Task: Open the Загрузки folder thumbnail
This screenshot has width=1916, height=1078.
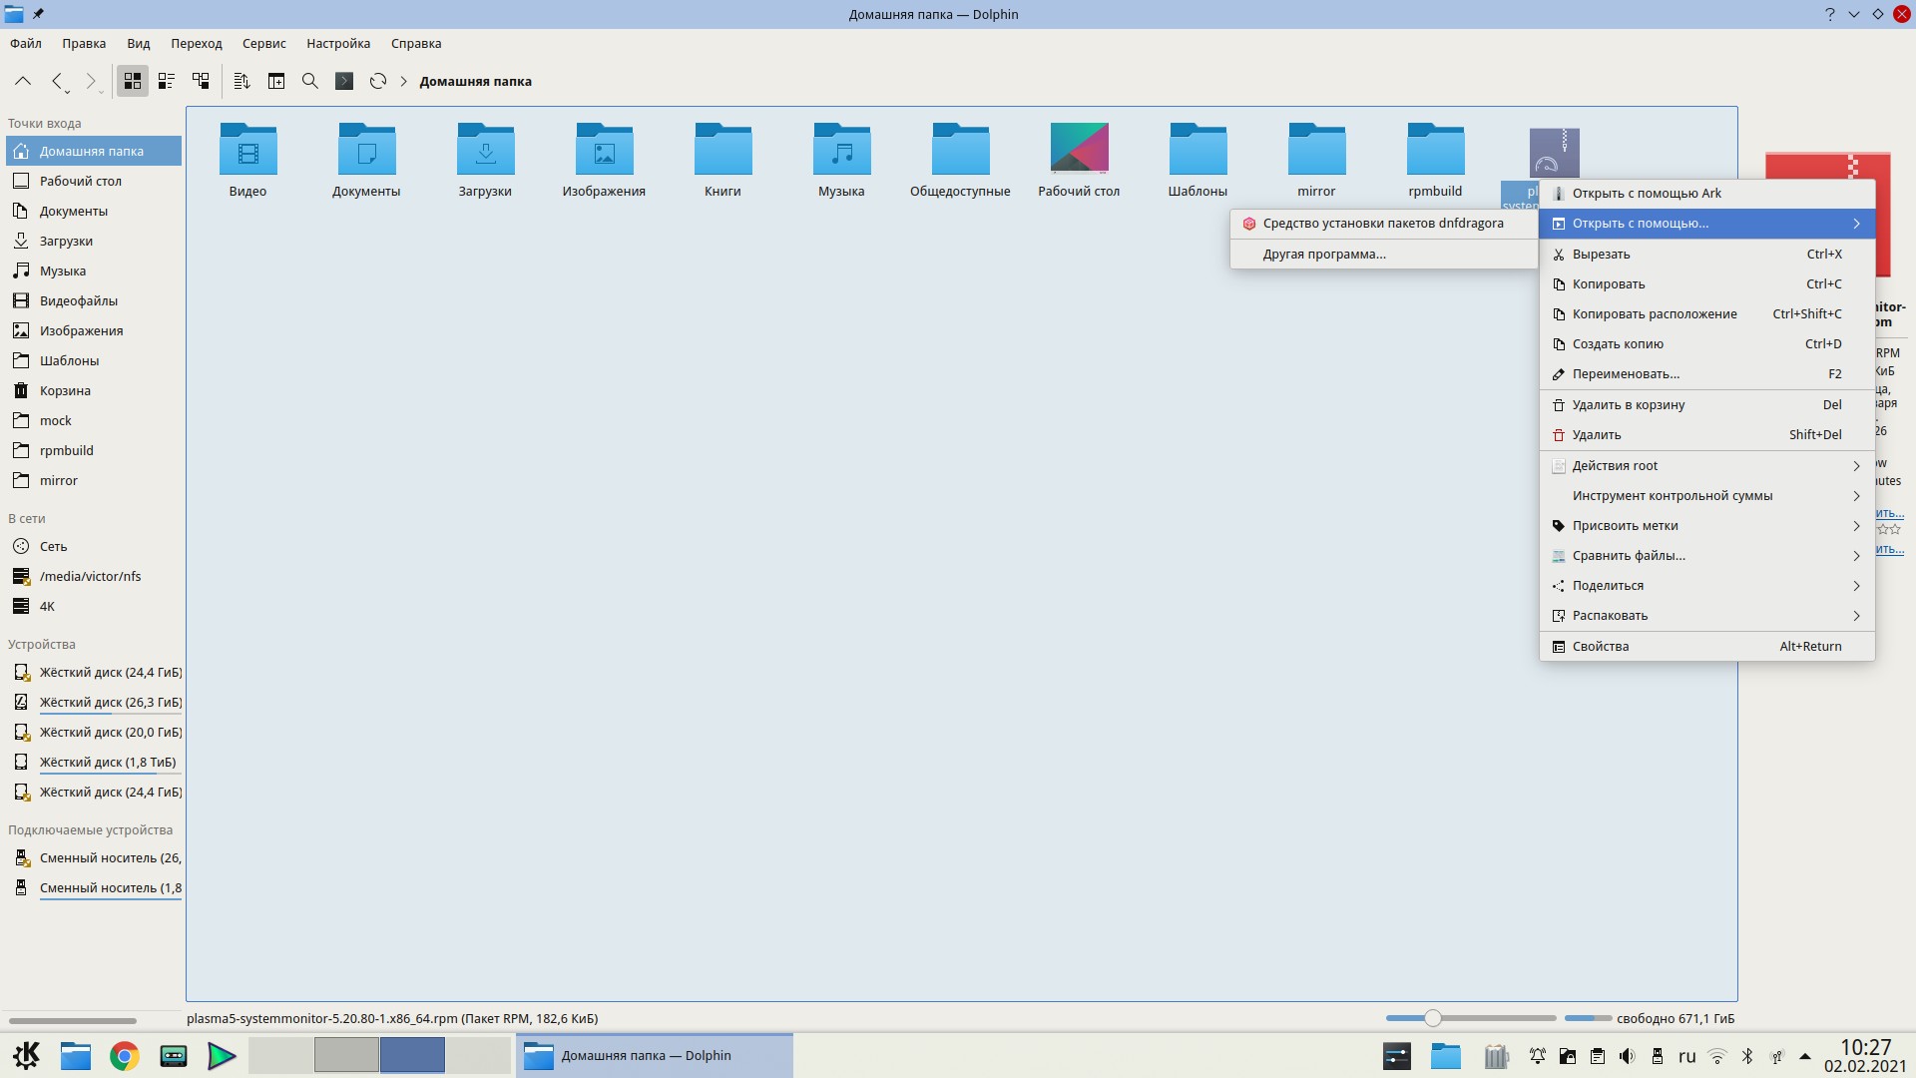Action: 485,150
